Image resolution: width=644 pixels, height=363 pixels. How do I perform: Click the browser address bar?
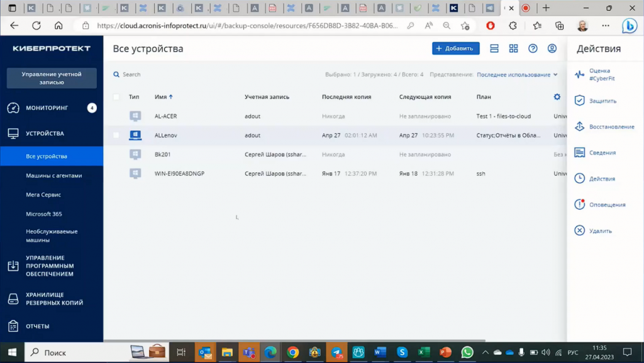(247, 25)
